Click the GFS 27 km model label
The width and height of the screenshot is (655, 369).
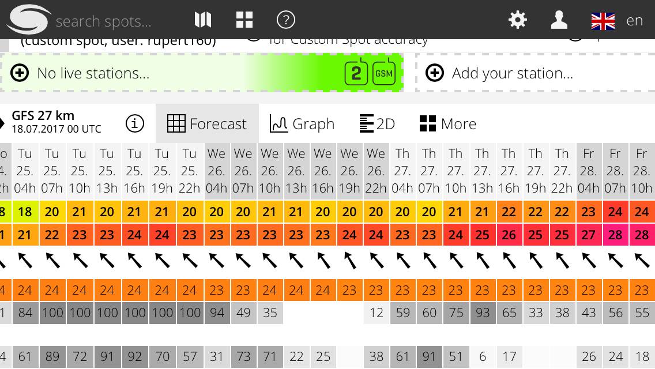(43, 115)
